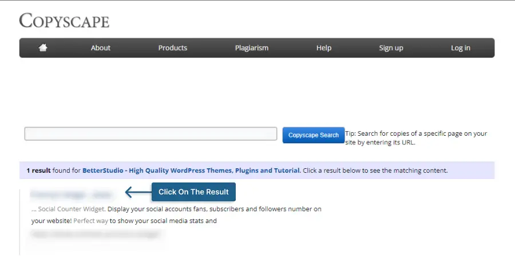The height and width of the screenshot is (276, 515).
Task: Go to the Plagiarism page
Action: [252, 48]
